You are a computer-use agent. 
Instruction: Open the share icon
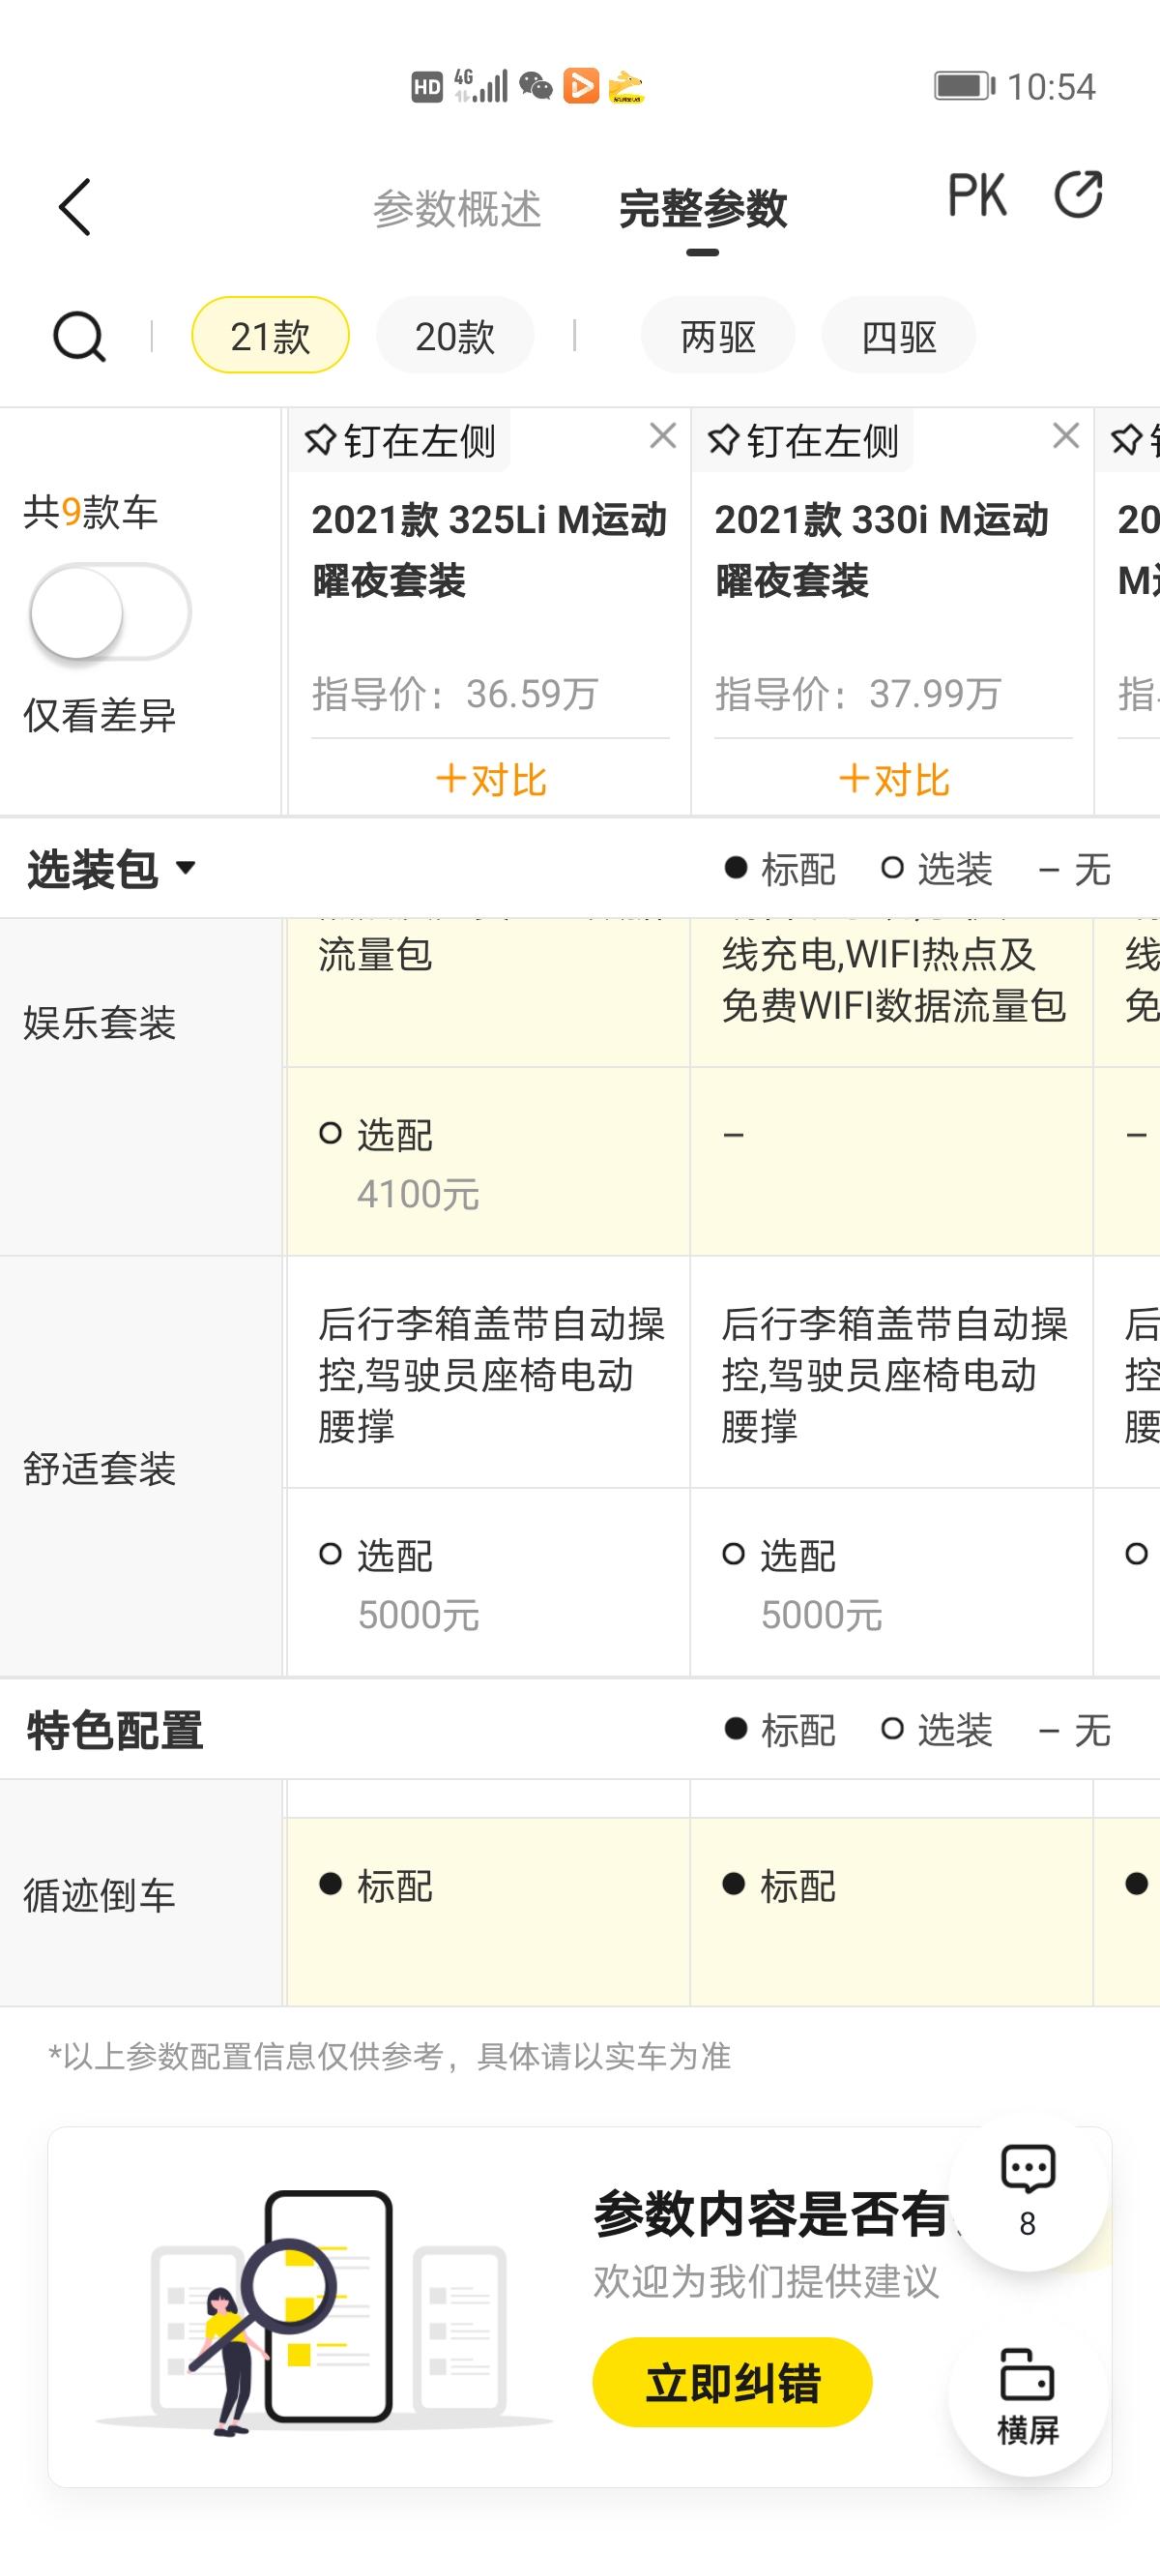tap(1078, 194)
